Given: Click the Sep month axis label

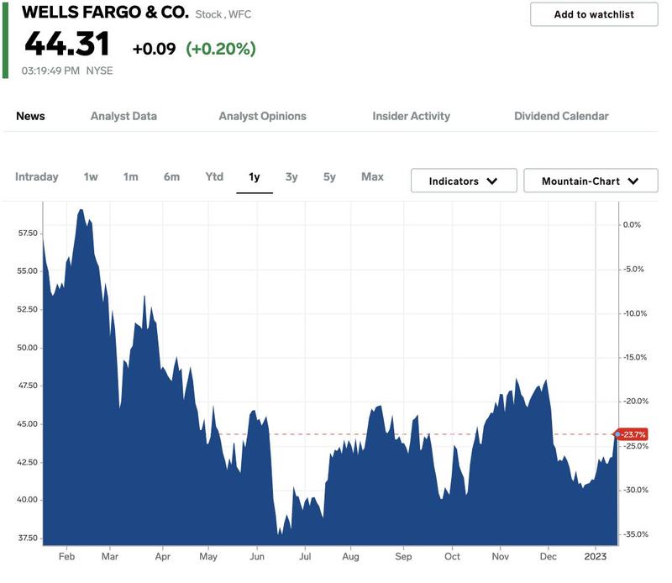Looking at the screenshot, I should (x=403, y=557).
